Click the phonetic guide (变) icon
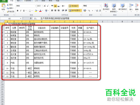Screen dimensions: 140x105 click(x=46, y=11)
